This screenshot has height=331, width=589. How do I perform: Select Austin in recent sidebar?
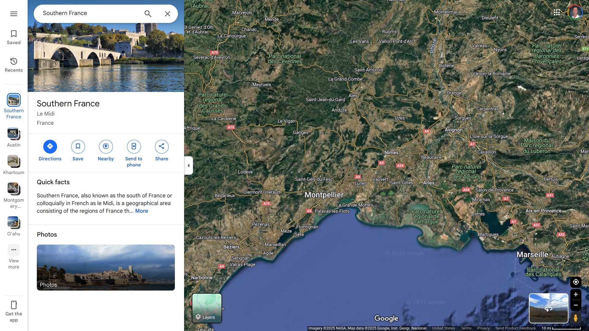coord(14,134)
